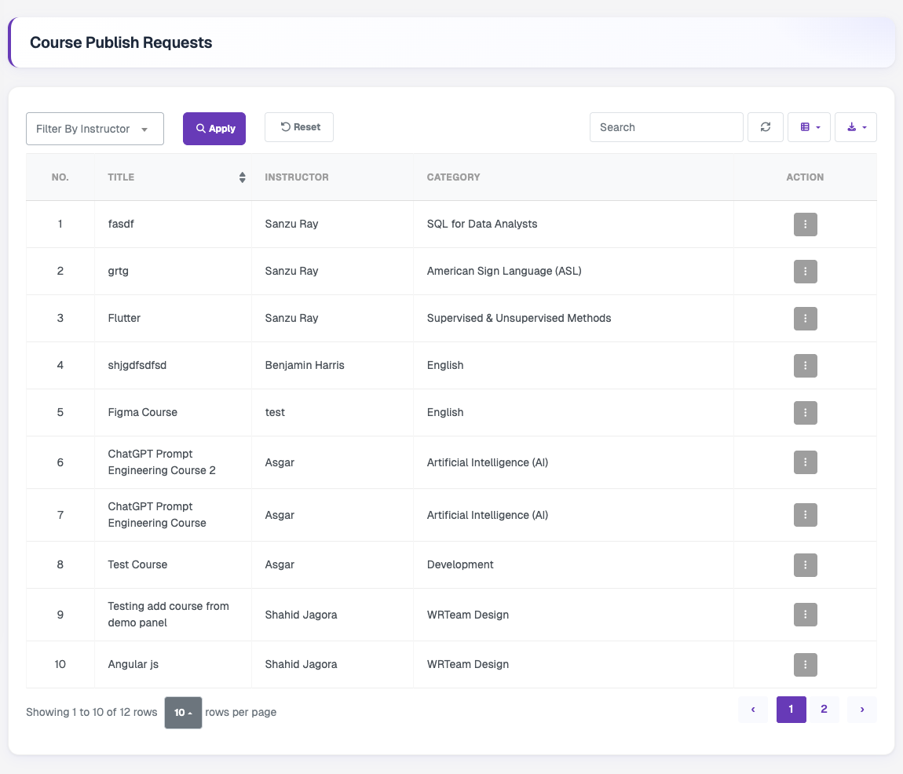Open action menu for shjgdfsdfsd row

[805, 366]
